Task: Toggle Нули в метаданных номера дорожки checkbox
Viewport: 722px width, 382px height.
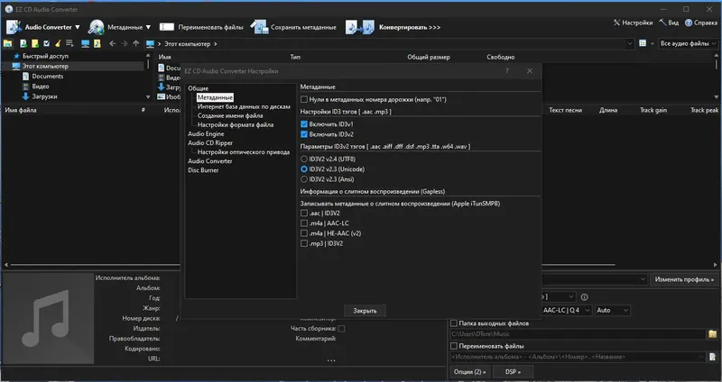Action: click(304, 99)
